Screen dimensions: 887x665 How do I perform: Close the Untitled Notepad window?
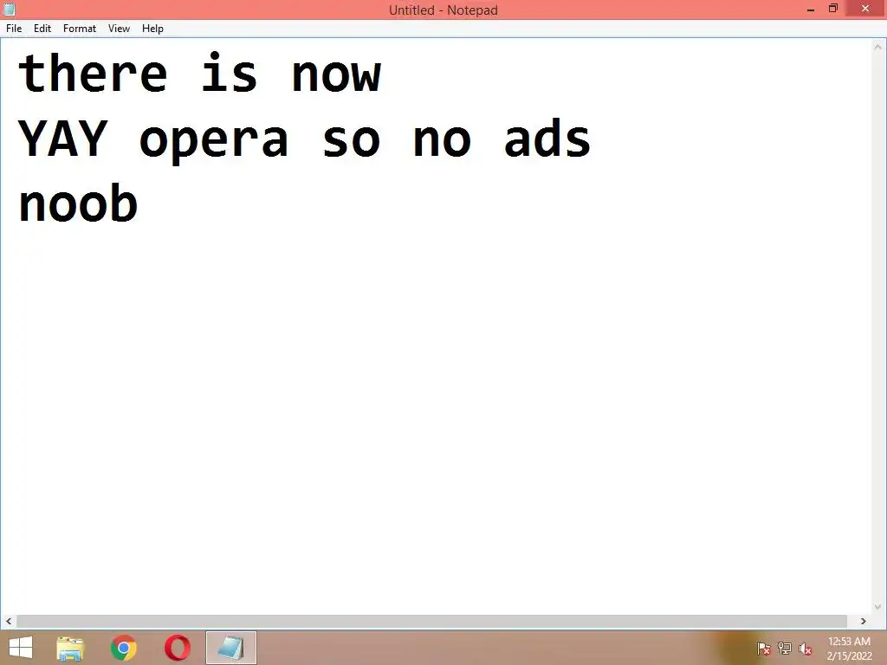[865, 9]
